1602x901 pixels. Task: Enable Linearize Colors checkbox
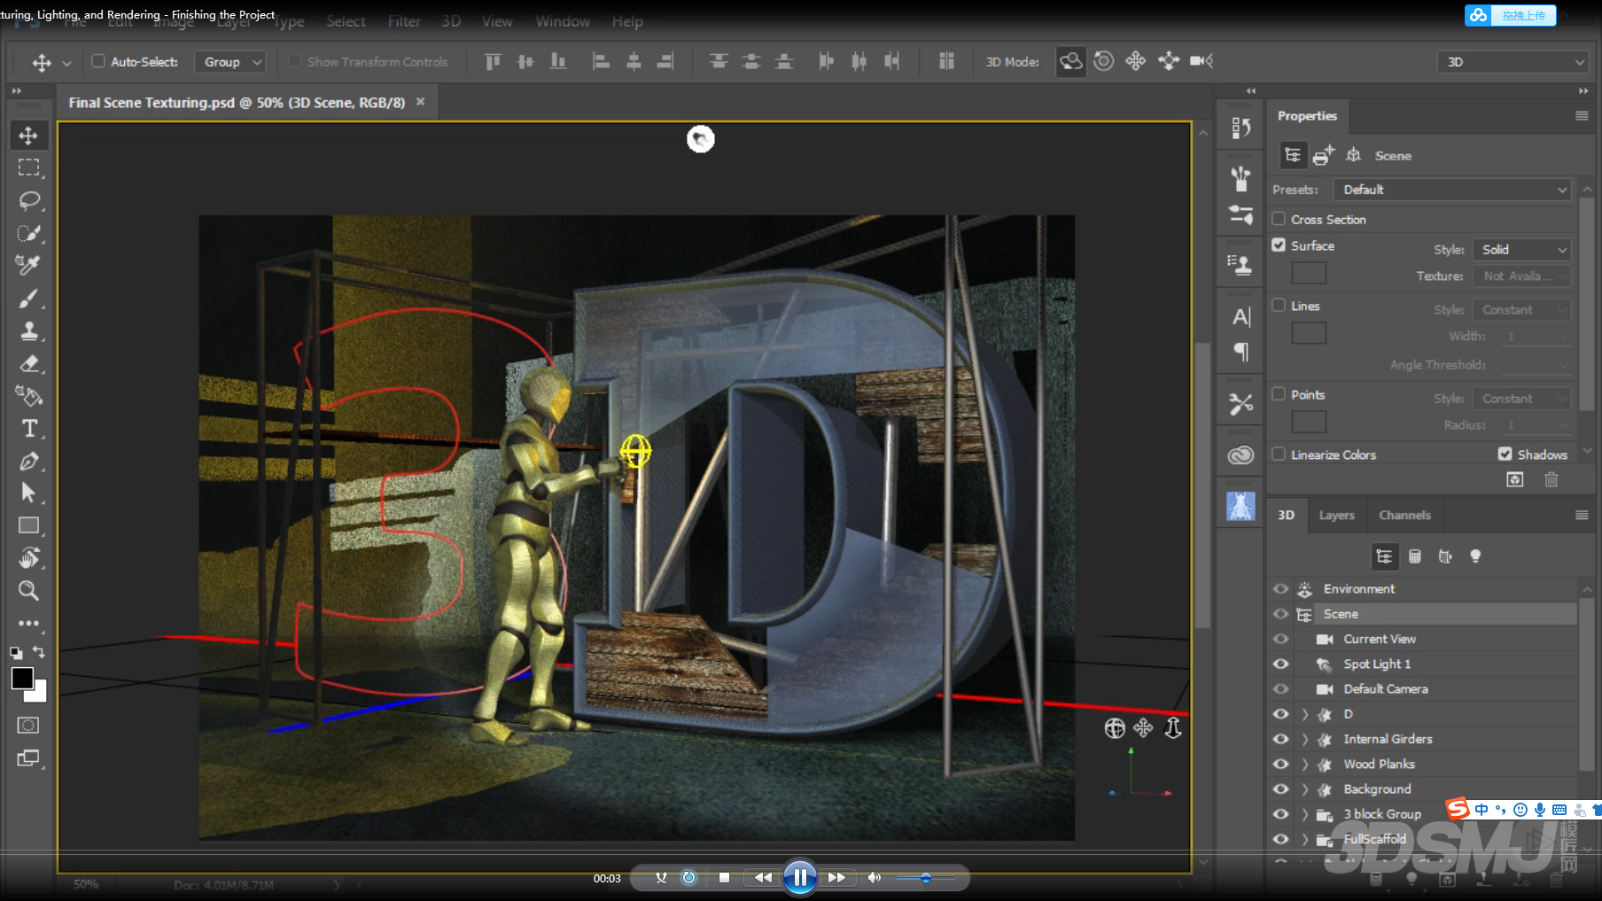(1279, 454)
